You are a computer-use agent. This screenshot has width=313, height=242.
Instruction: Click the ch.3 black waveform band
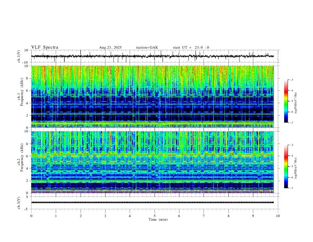click(152, 202)
